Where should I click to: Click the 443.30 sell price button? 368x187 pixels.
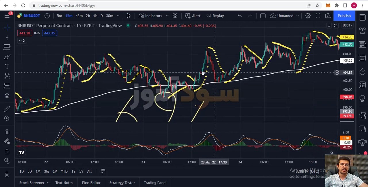(x=24, y=33)
